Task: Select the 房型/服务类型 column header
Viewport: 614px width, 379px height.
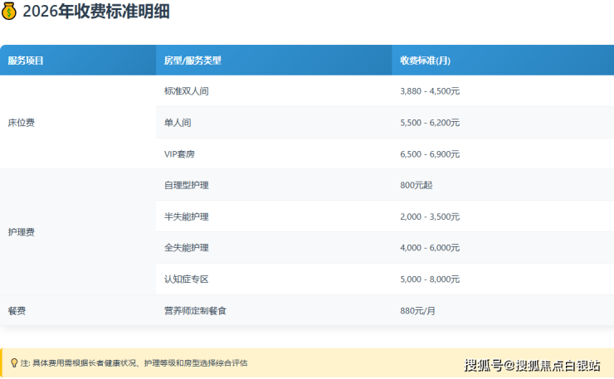Action: (192, 61)
